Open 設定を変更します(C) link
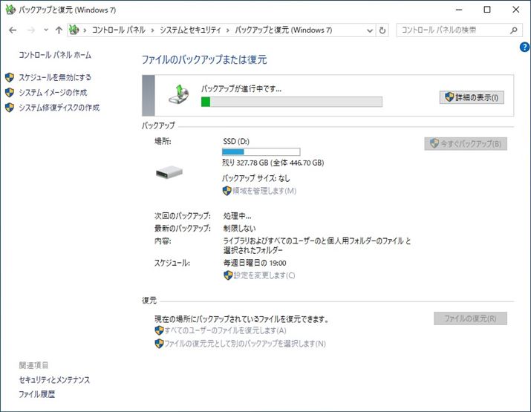The width and height of the screenshot is (531, 412). [264, 275]
